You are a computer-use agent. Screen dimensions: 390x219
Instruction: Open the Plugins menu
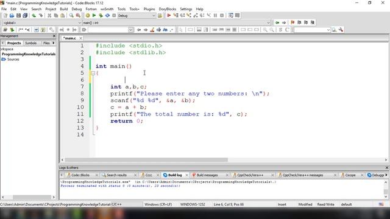[x=149, y=9]
